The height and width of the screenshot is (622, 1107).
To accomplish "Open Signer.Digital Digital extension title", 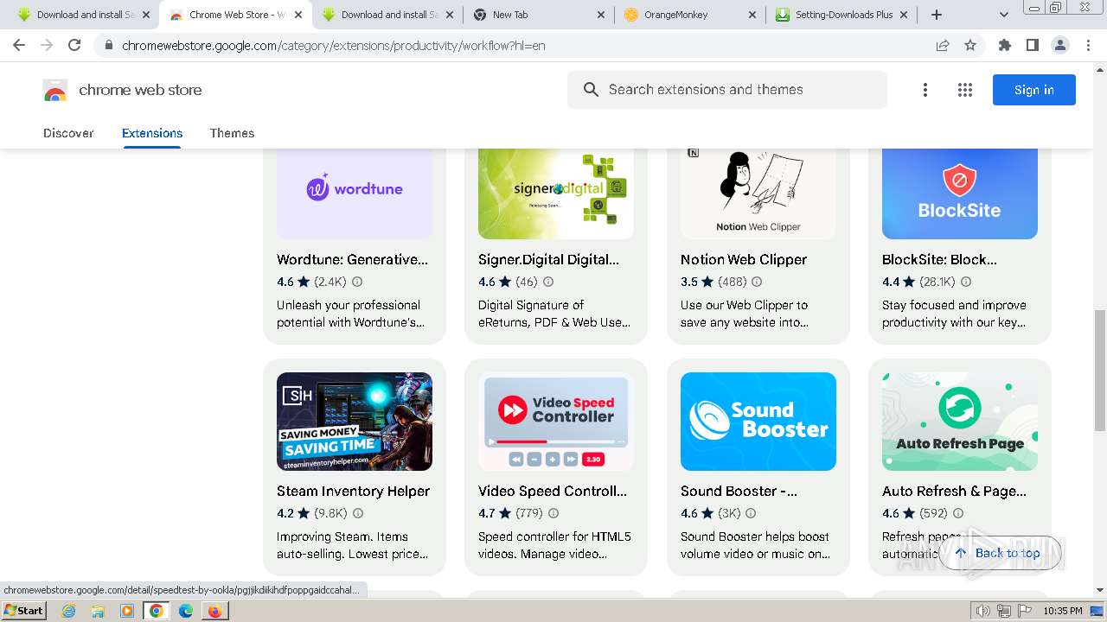I will click(548, 259).
